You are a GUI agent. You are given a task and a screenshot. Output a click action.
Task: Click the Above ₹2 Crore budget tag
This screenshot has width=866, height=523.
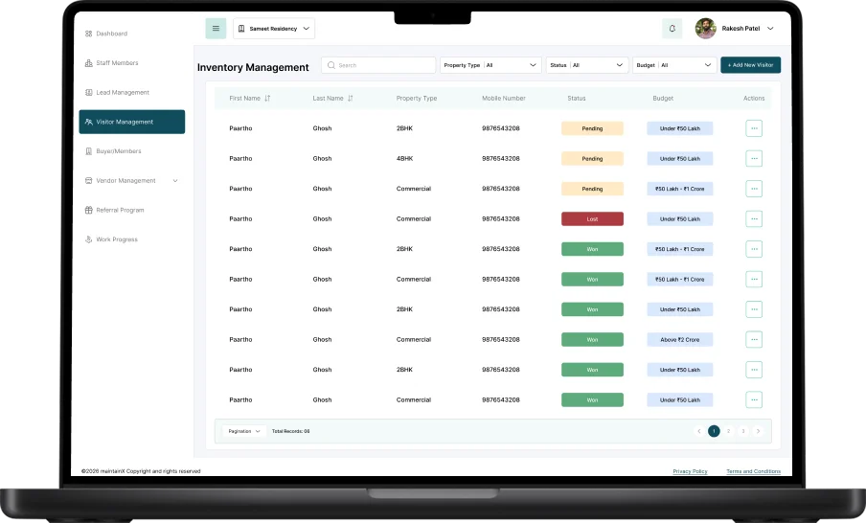(680, 340)
